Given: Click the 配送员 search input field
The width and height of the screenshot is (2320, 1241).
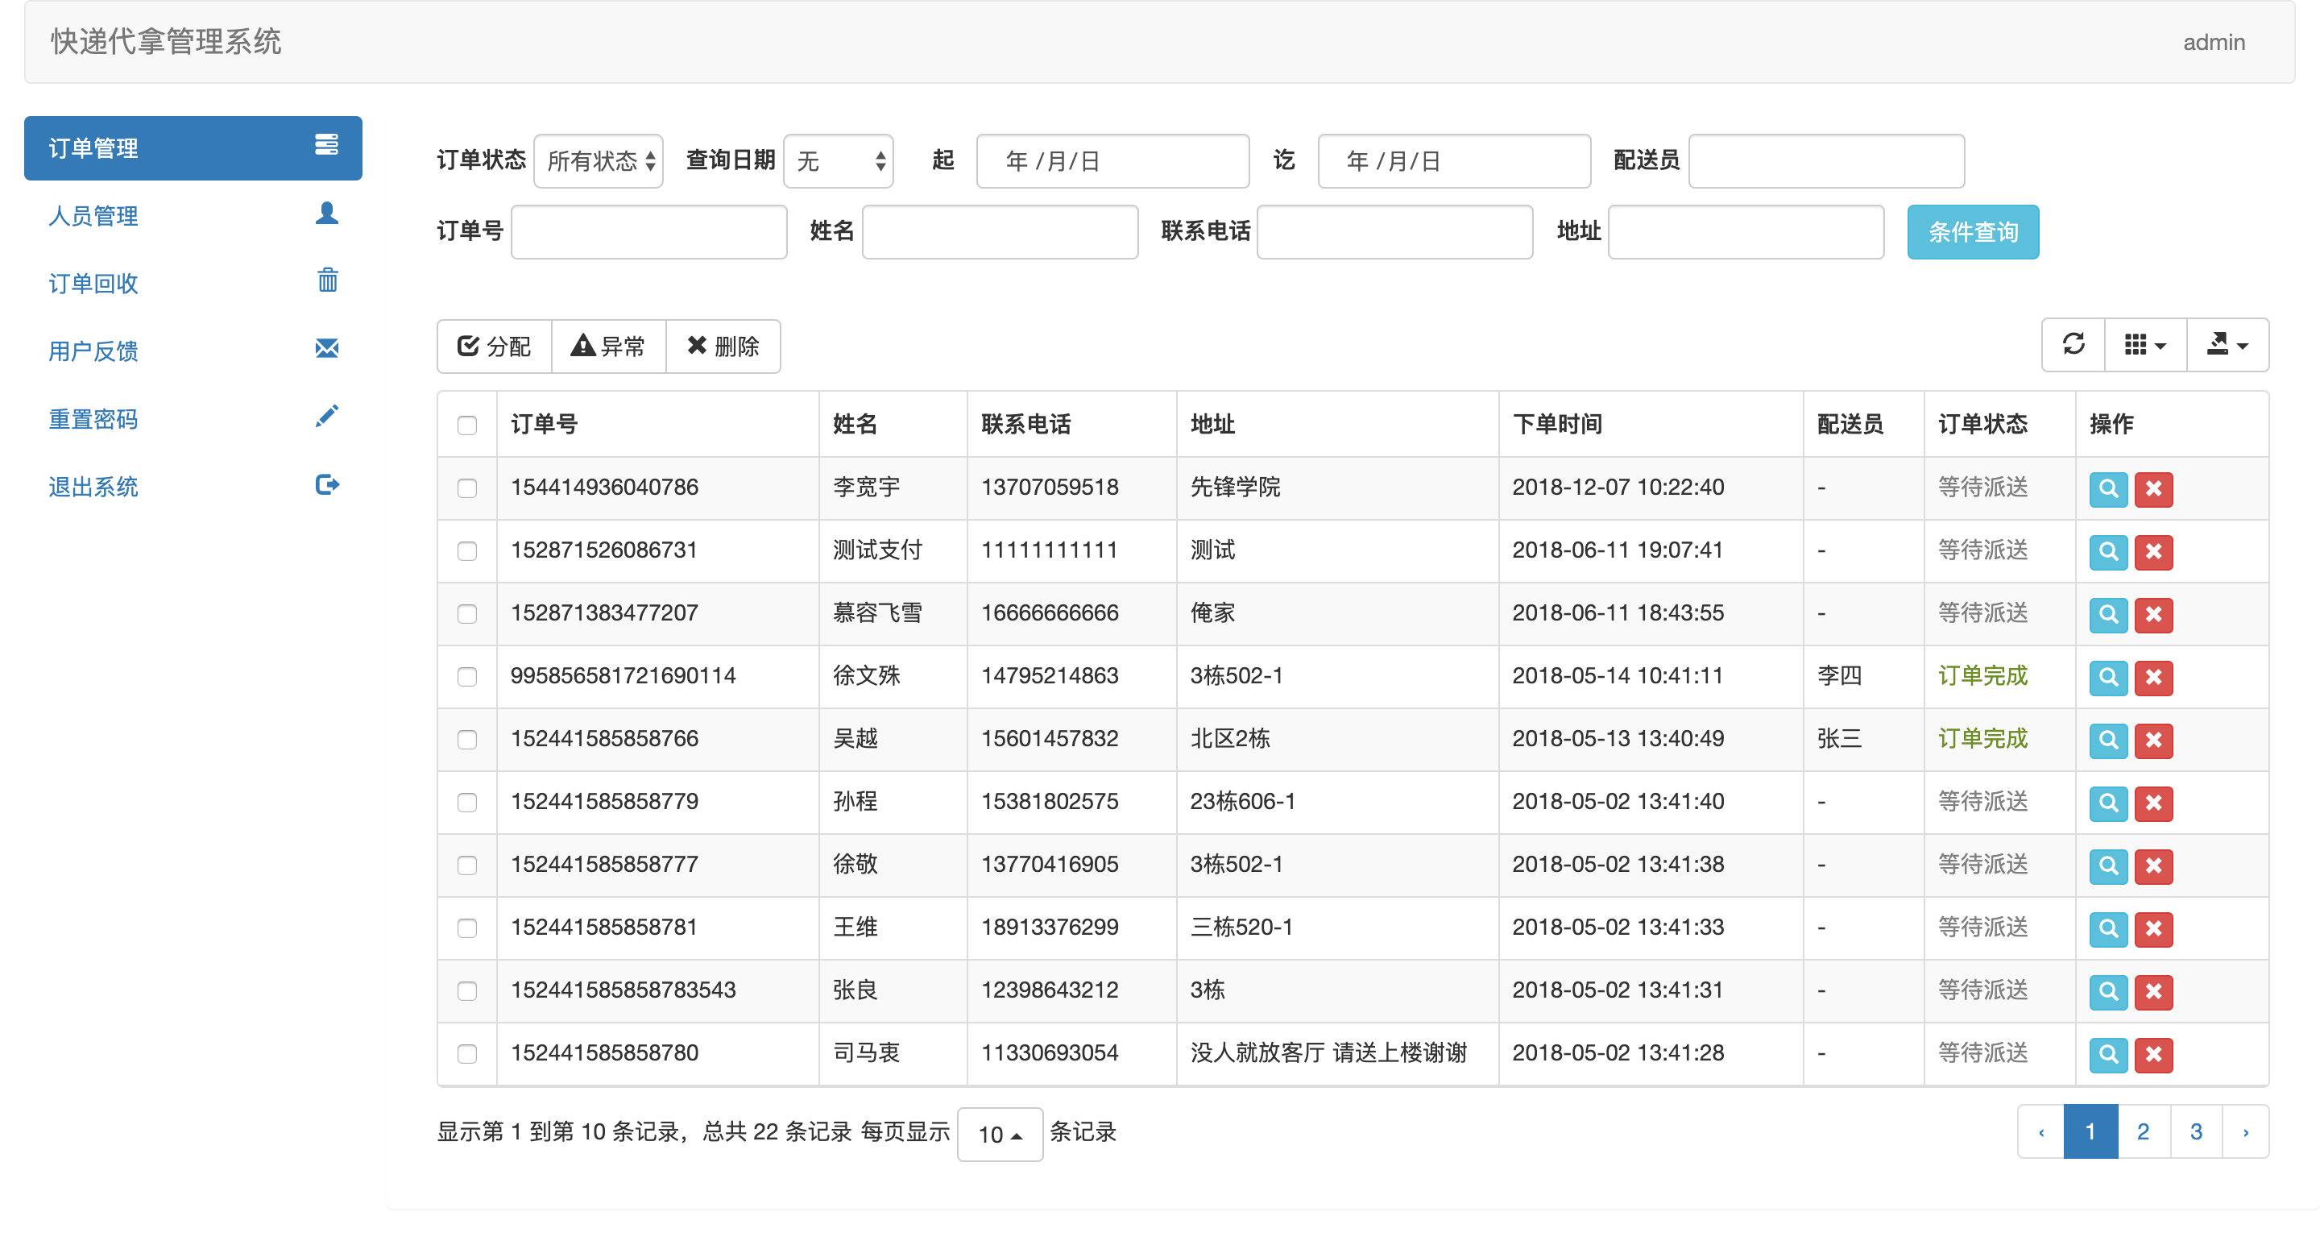Looking at the screenshot, I should coord(1825,161).
